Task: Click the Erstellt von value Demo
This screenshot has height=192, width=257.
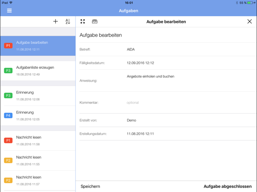Action: [131, 120]
